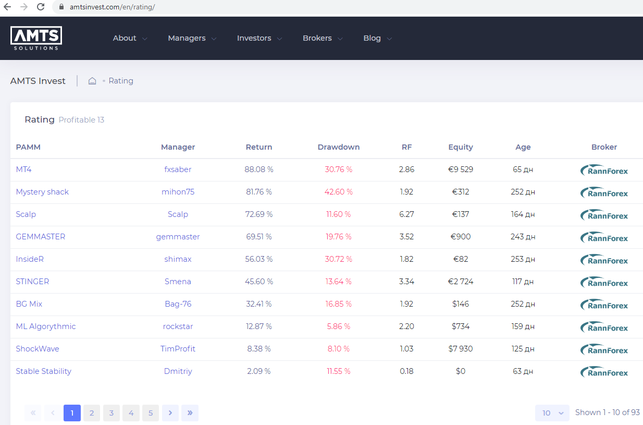Open the Mystery shack PAMM link
This screenshot has height=425, width=643.
[x=42, y=192]
